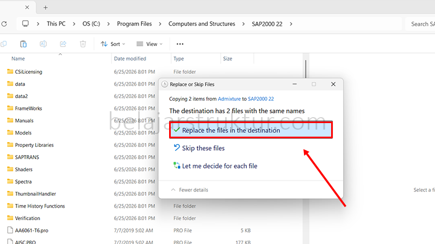Click SAP2000 22 breadcrumb segment
The width and height of the screenshot is (435, 244).
(x=267, y=24)
